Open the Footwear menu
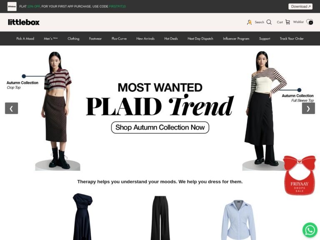Image resolution: width=320 pixels, height=240 pixels. [x=95, y=39]
